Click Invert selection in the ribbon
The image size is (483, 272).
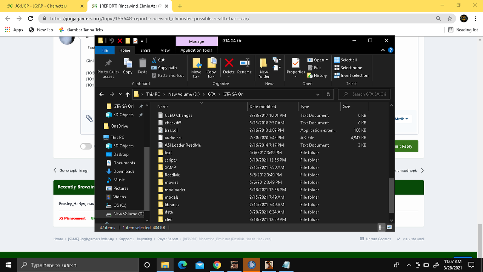[x=351, y=76]
